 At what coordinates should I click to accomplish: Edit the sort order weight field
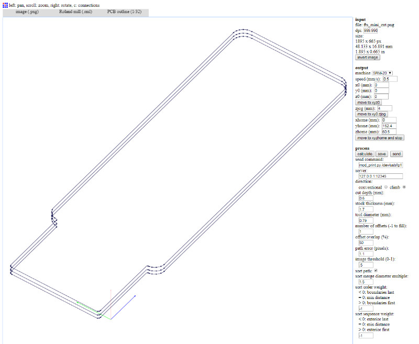pos(366,308)
